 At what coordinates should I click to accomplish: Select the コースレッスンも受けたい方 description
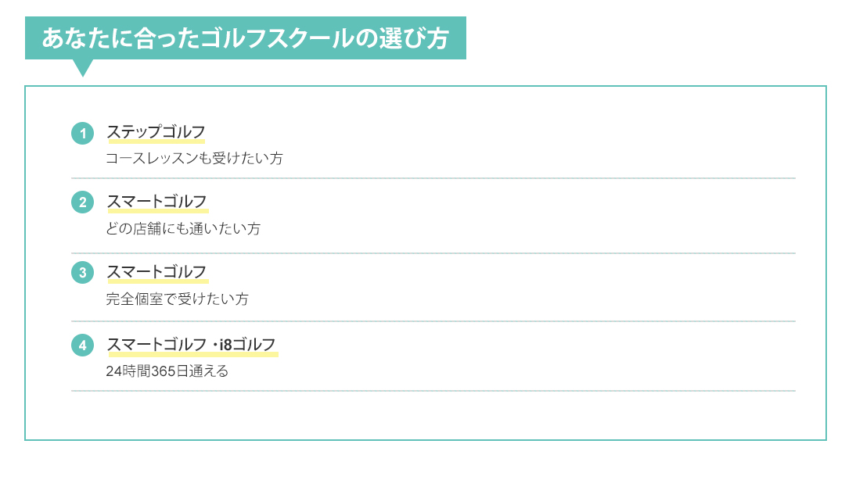tap(194, 159)
